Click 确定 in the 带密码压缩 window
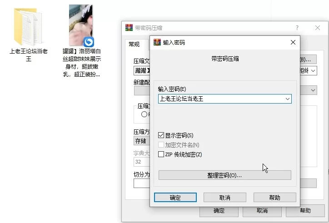The height and width of the screenshot is (223, 329). 219,211
